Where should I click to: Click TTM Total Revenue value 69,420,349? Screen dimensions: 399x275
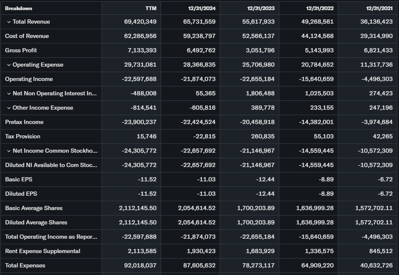click(x=140, y=22)
